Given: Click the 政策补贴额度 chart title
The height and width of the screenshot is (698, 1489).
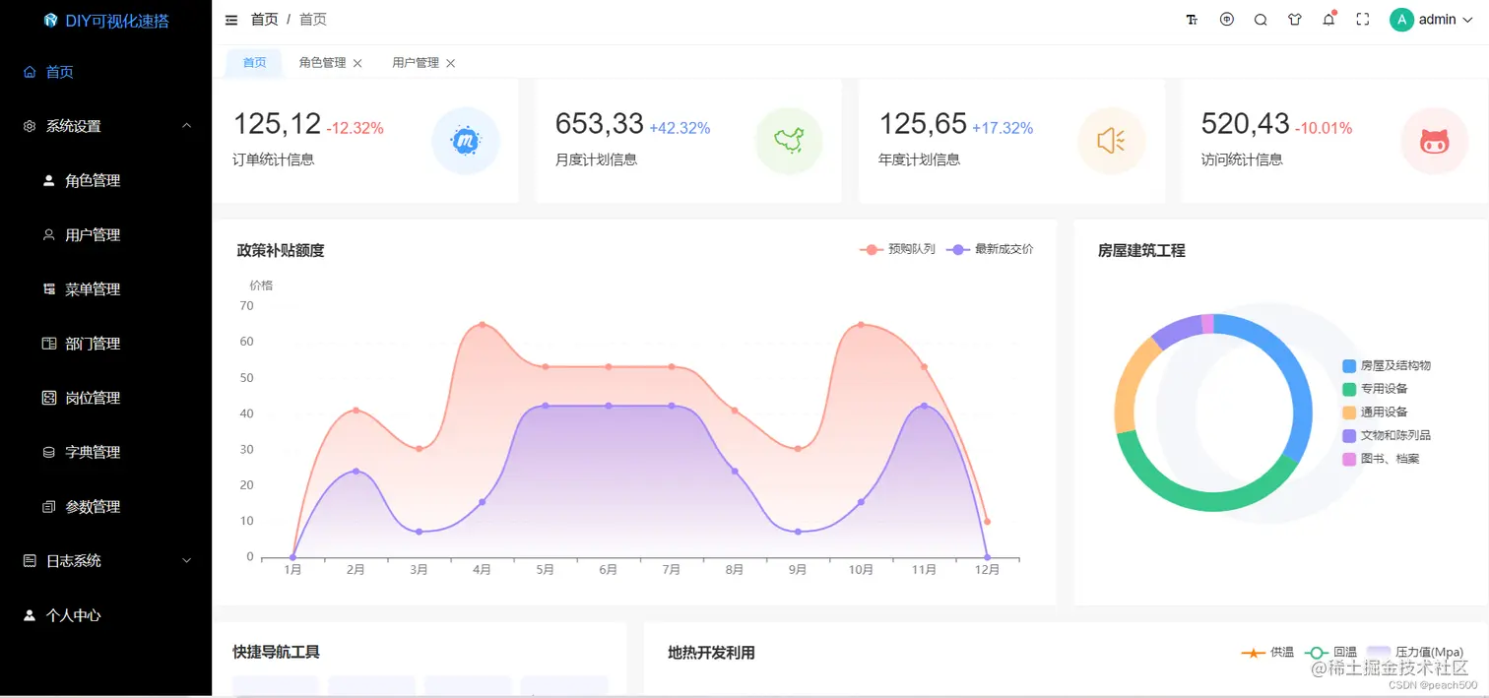Looking at the screenshot, I should point(281,250).
